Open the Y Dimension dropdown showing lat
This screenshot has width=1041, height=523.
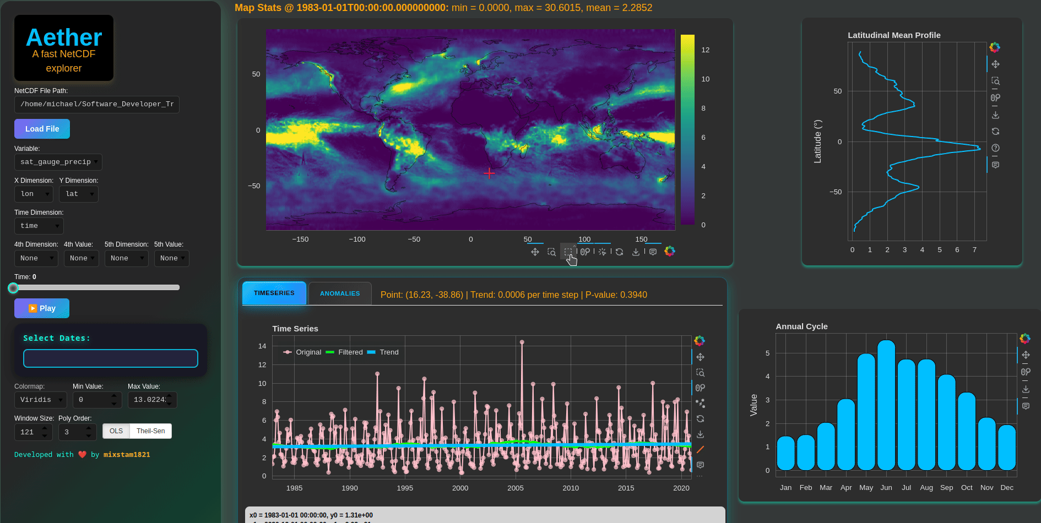pyautogui.click(x=79, y=194)
